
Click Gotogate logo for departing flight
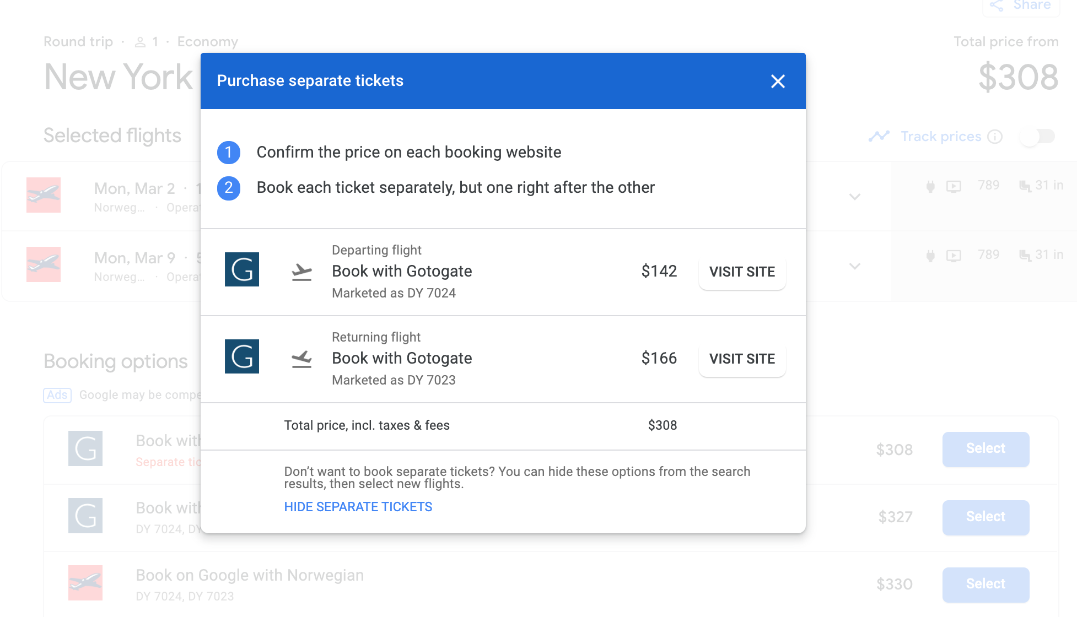click(x=242, y=269)
